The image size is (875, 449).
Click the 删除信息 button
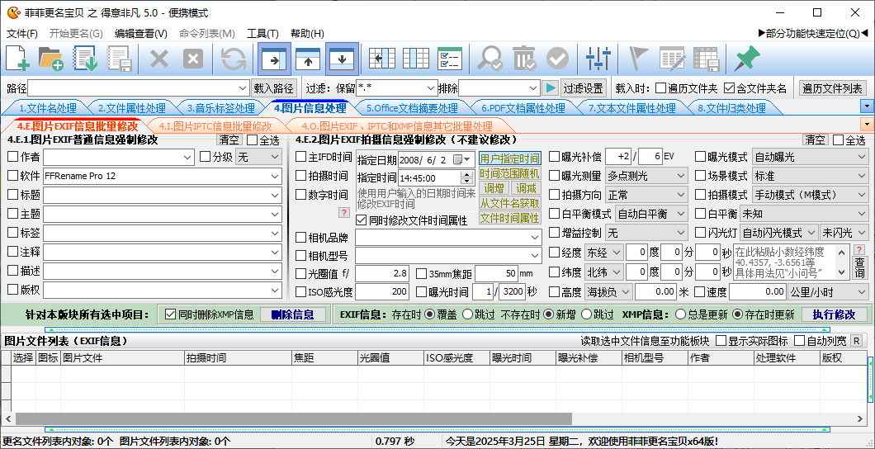pyautogui.click(x=293, y=314)
